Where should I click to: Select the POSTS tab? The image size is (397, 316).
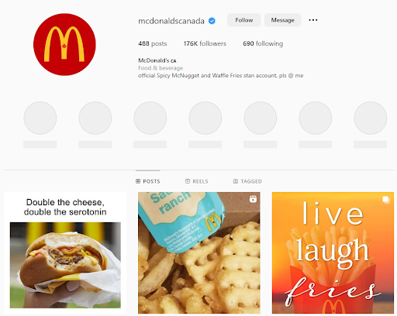148,181
